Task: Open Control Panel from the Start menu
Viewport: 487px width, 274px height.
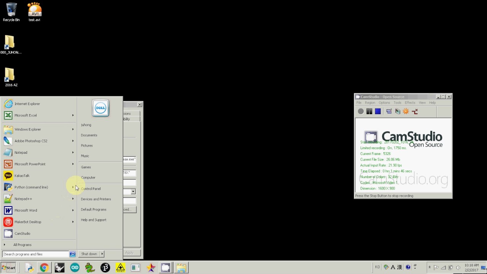Action: pyautogui.click(x=91, y=189)
